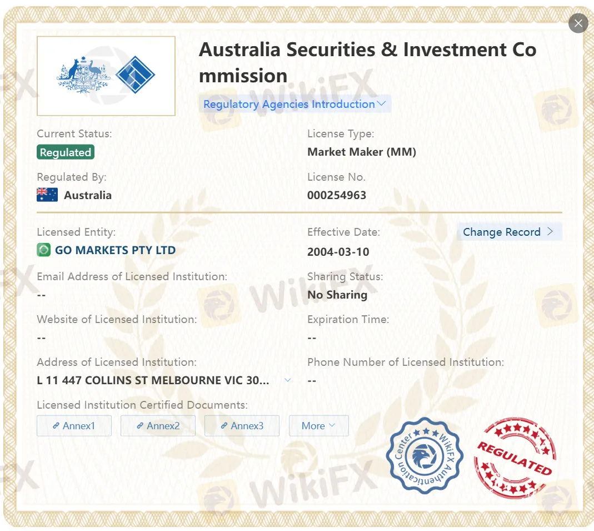Open the Change Record page

tap(509, 232)
